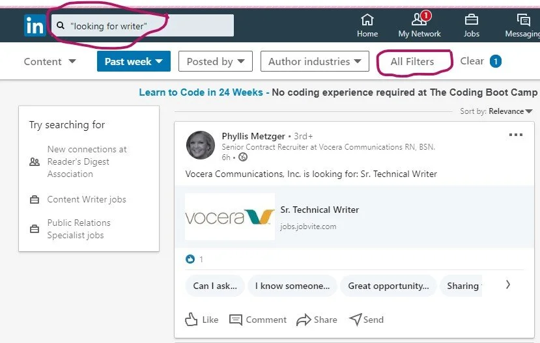Screen dimensions: 540x343
Task: Click the Comment speech bubble button
Action: [257, 320]
